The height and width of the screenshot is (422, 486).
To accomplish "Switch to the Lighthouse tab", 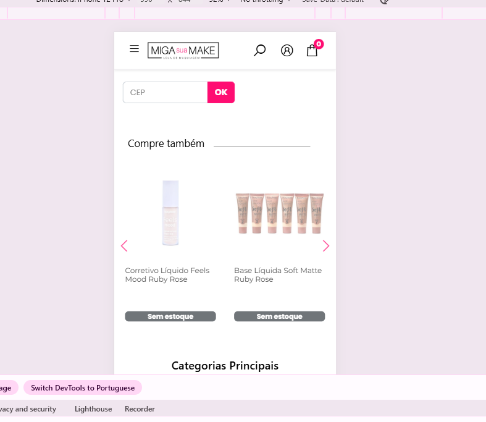I will tap(93, 409).
